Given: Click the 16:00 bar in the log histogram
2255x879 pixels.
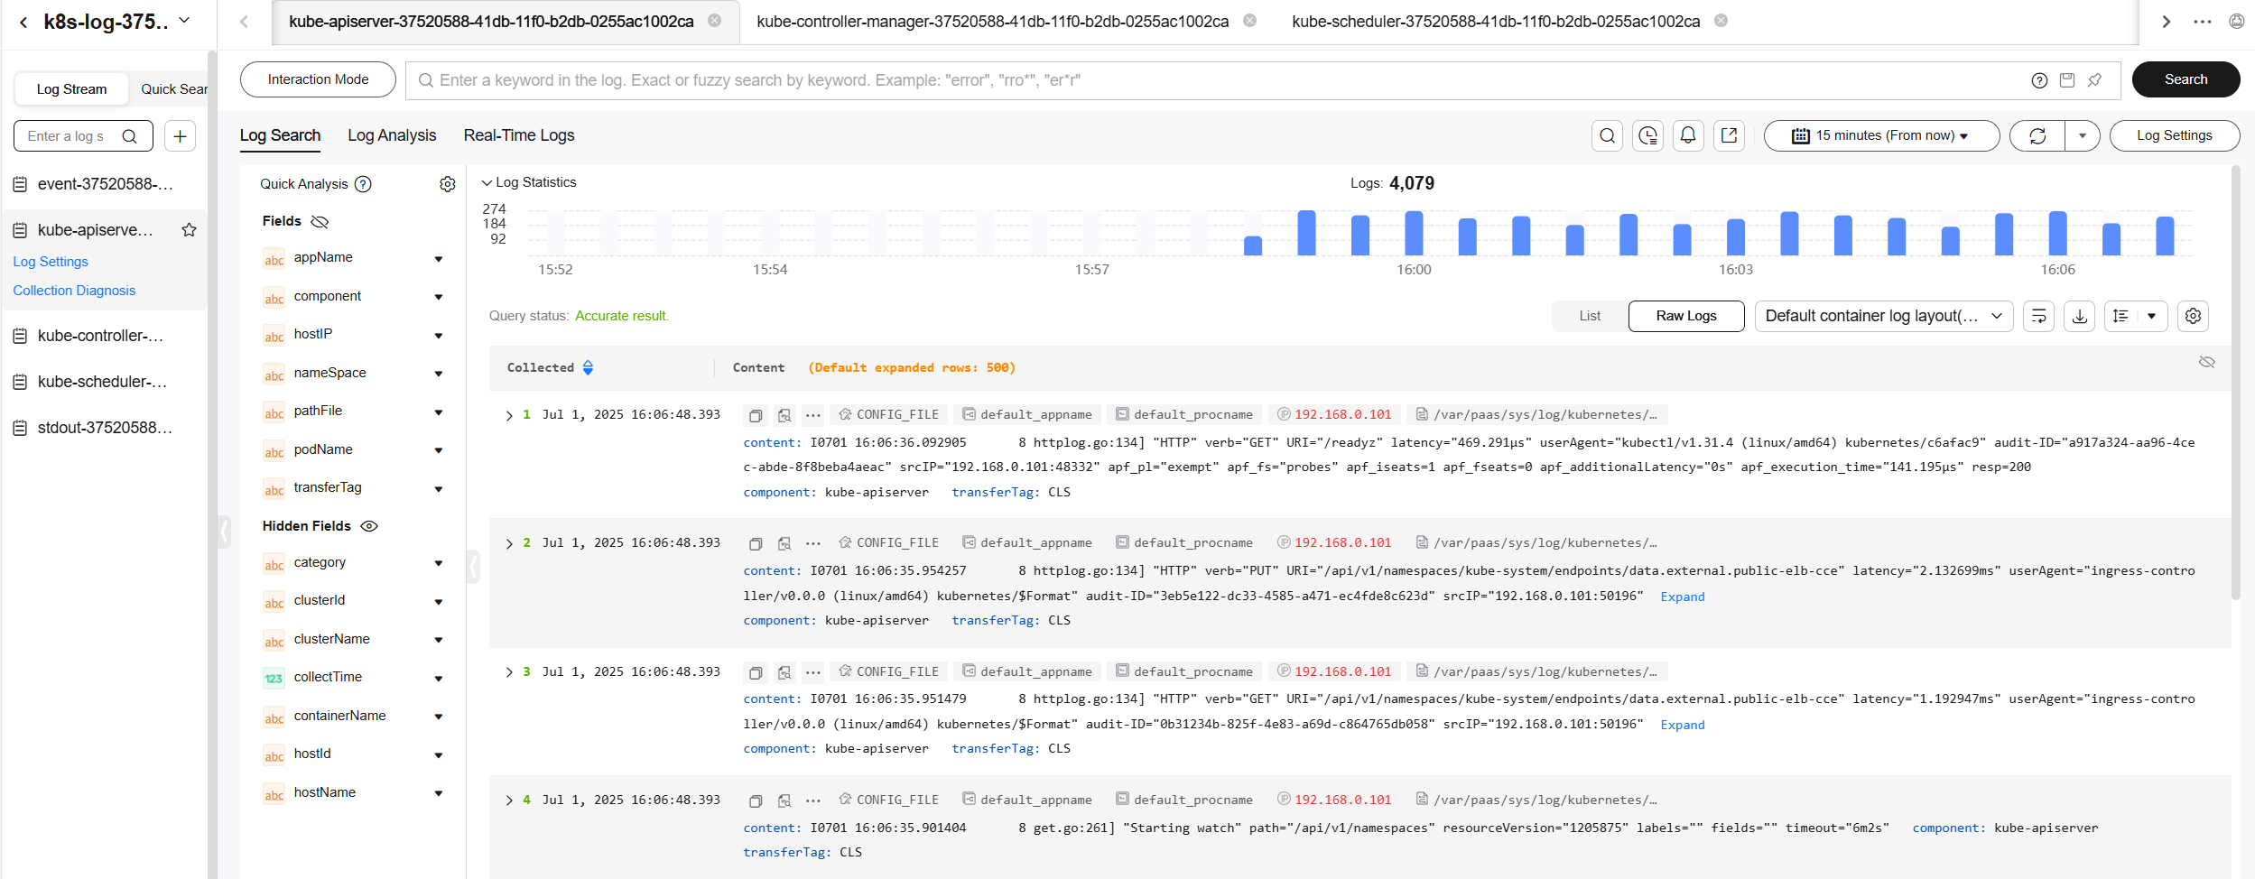Looking at the screenshot, I should [1414, 233].
